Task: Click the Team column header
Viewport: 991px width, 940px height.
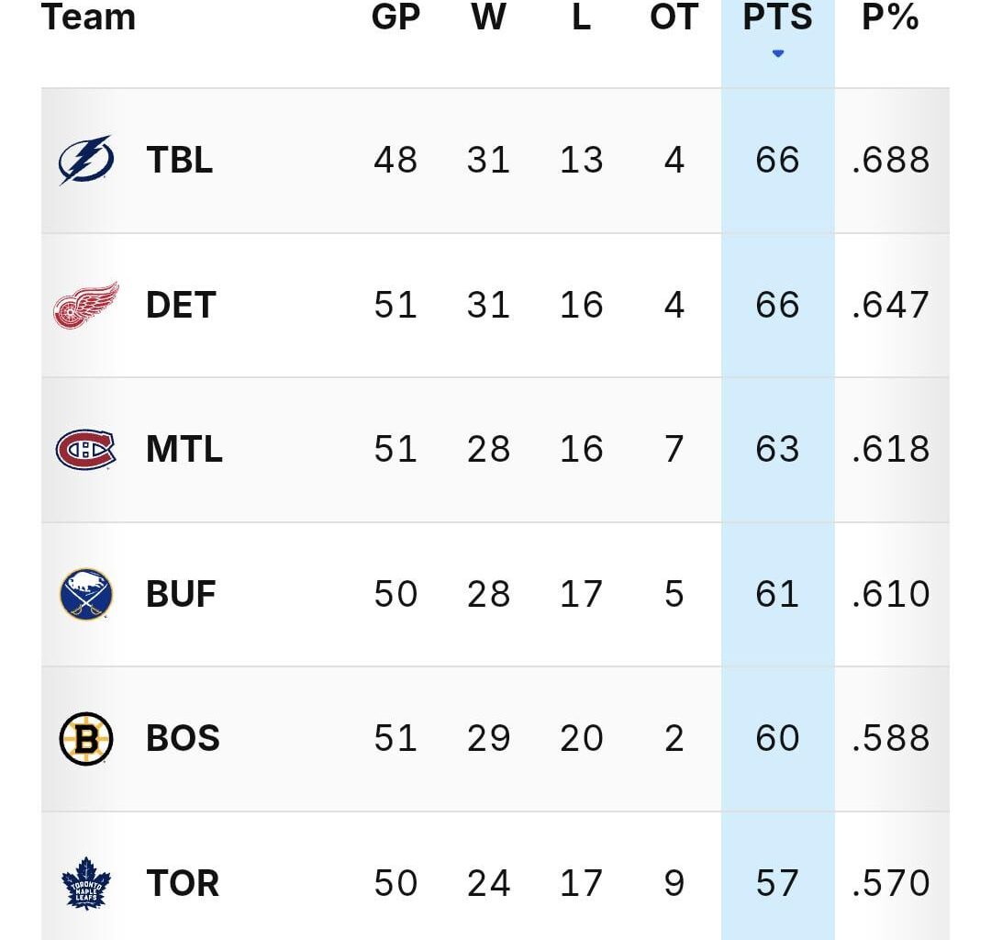Action: point(89,17)
